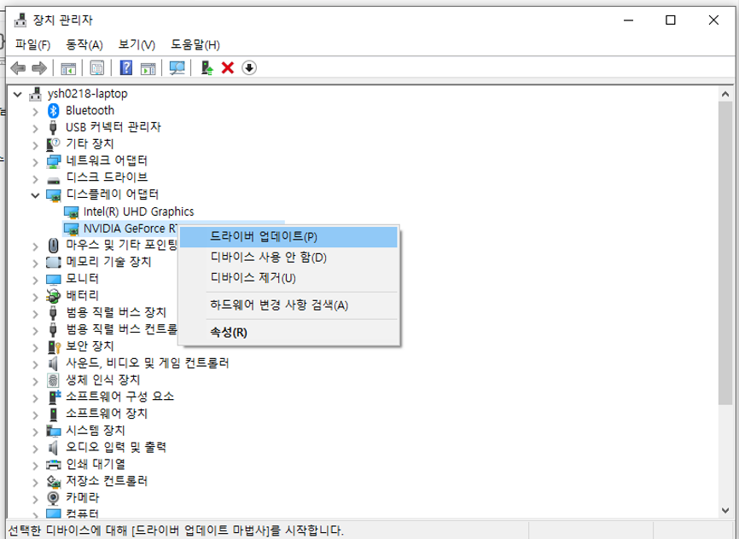Click the show/hide console tree toolbar icon

[68, 68]
